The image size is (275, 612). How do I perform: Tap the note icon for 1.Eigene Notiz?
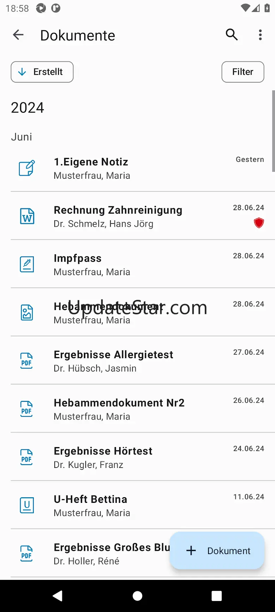27,168
